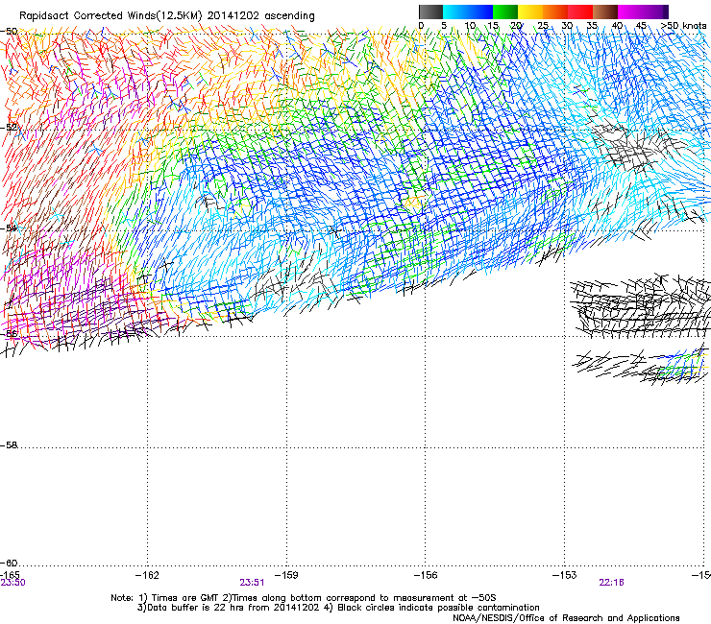This screenshot has height=624, width=711.
Task: Click the -52 latitude axis label
Action: point(9,128)
